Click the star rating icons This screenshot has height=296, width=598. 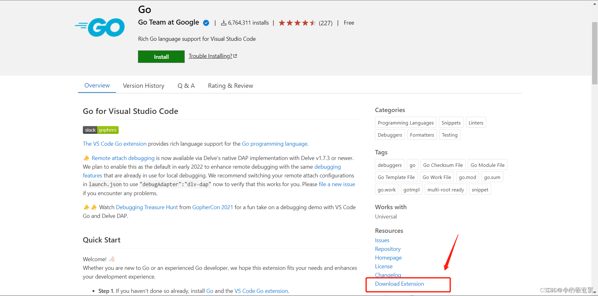[x=297, y=23]
